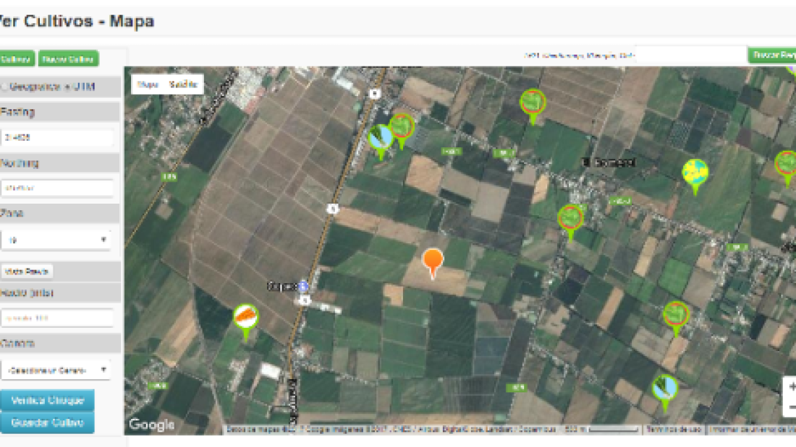796x447 pixels.
Task: Zoom out with the map minus button
Action: (x=791, y=407)
